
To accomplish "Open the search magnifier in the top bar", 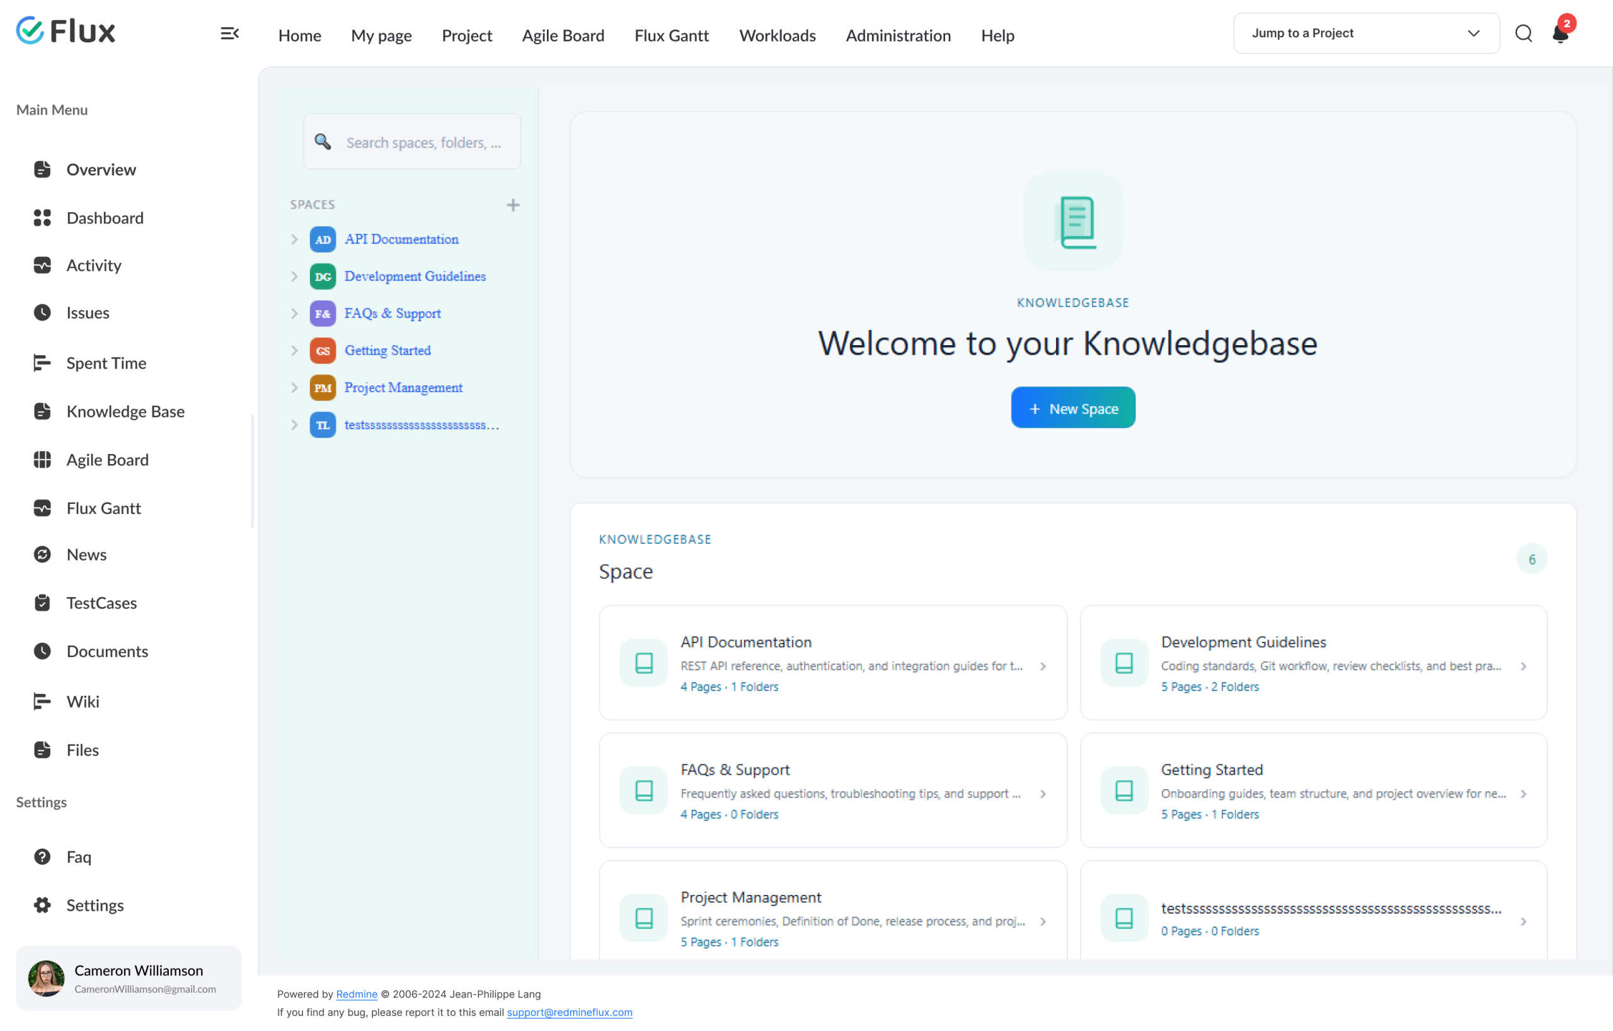I will coord(1524,33).
